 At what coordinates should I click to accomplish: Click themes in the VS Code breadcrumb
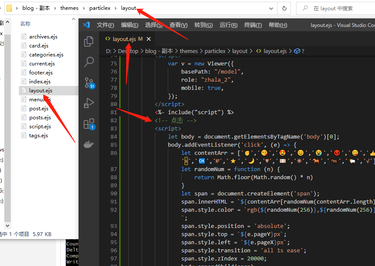[x=189, y=51]
